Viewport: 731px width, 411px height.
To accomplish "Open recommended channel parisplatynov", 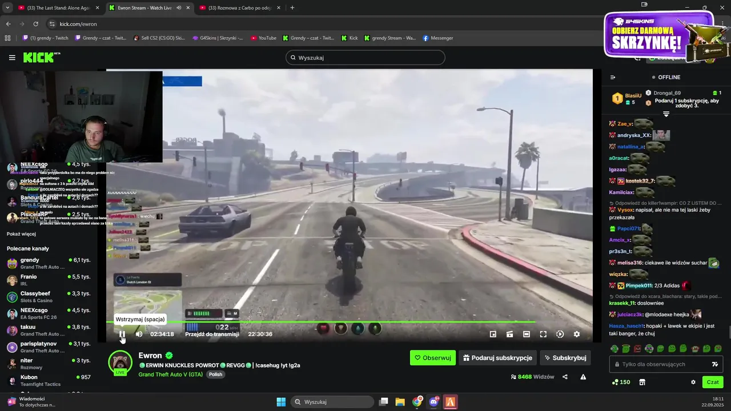I will click(x=49, y=347).
